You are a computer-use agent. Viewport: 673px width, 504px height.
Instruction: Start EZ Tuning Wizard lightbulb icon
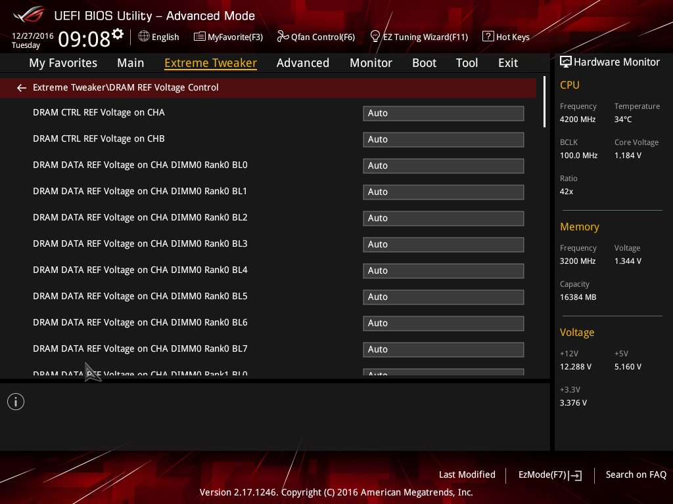point(375,37)
